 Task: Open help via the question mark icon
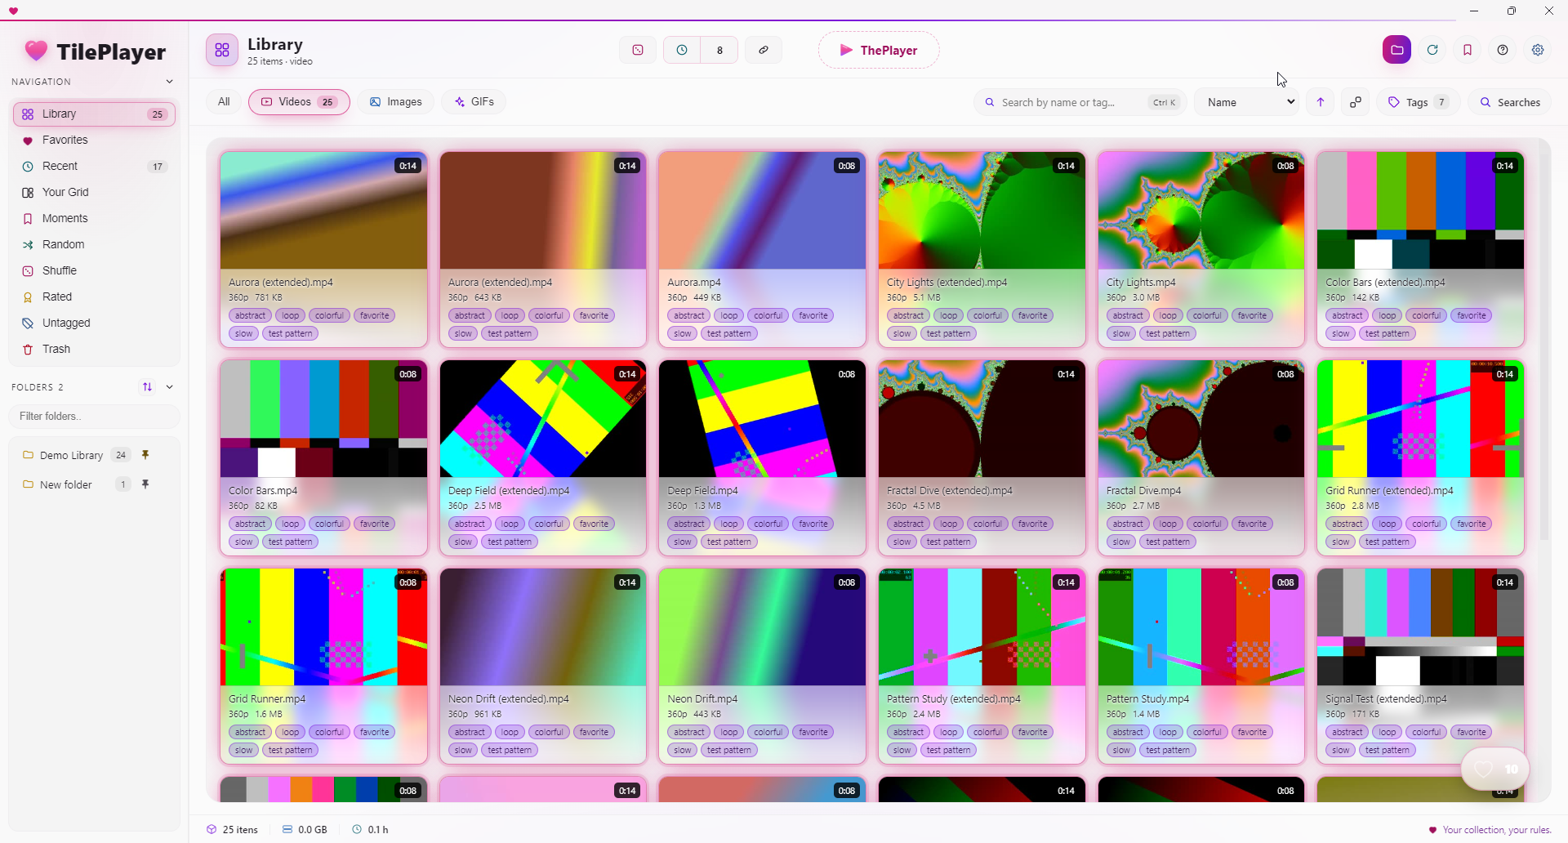(1503, 50)
